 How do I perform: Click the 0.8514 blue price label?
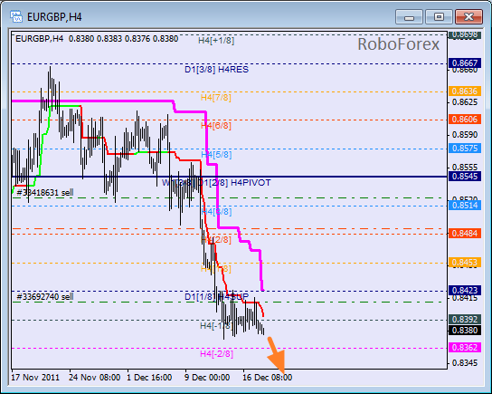(465, 206)
